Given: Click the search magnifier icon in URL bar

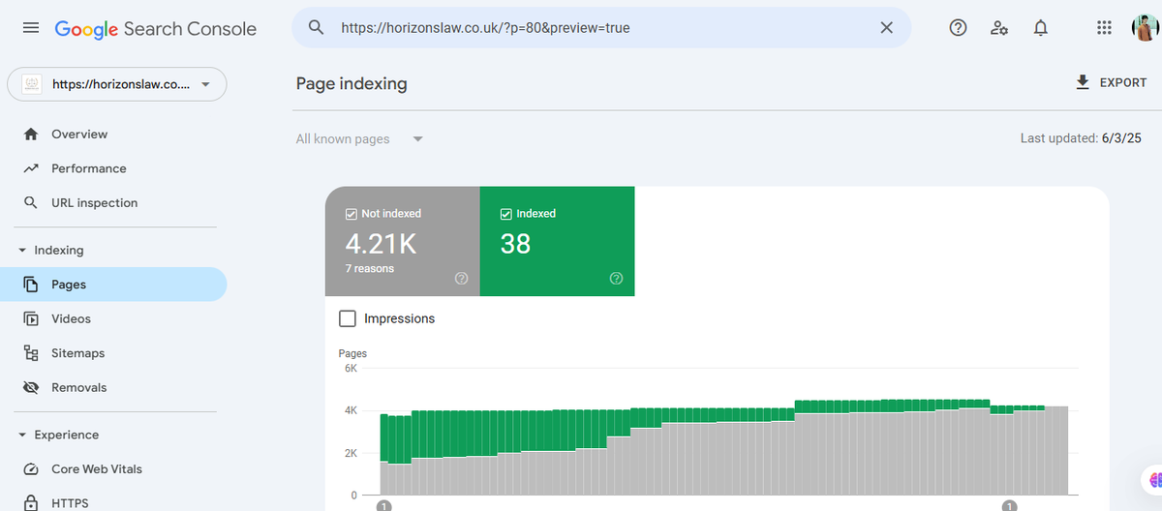Looking at the screenshot, I should pos(316,28).
